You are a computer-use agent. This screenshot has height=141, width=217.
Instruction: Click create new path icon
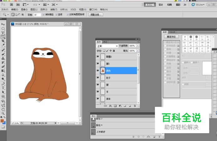[x=154, y=137]
